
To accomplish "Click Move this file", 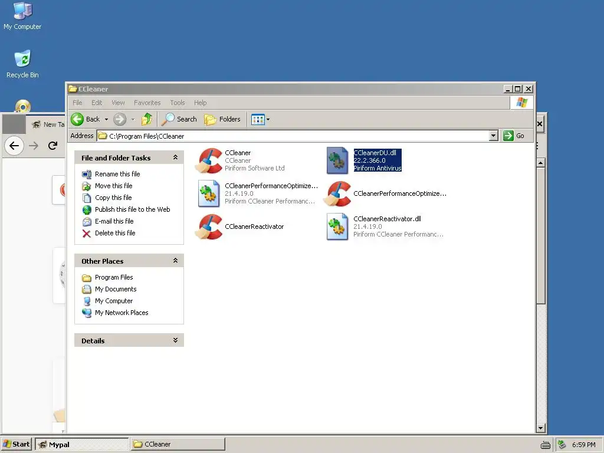I will click(x=114, y=186).
